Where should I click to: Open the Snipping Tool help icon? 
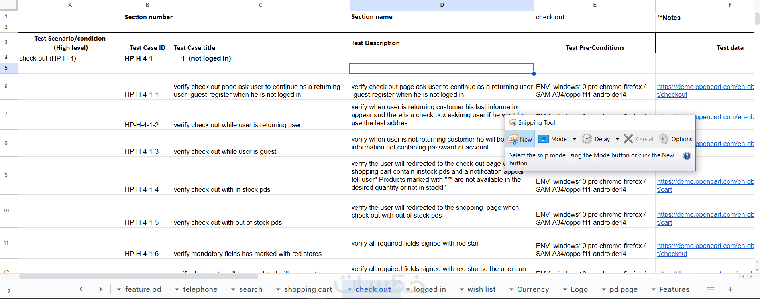687,156
